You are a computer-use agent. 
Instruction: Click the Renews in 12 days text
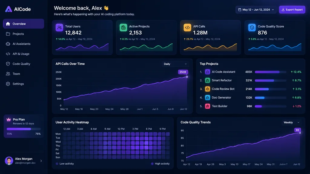coord(23,124)
